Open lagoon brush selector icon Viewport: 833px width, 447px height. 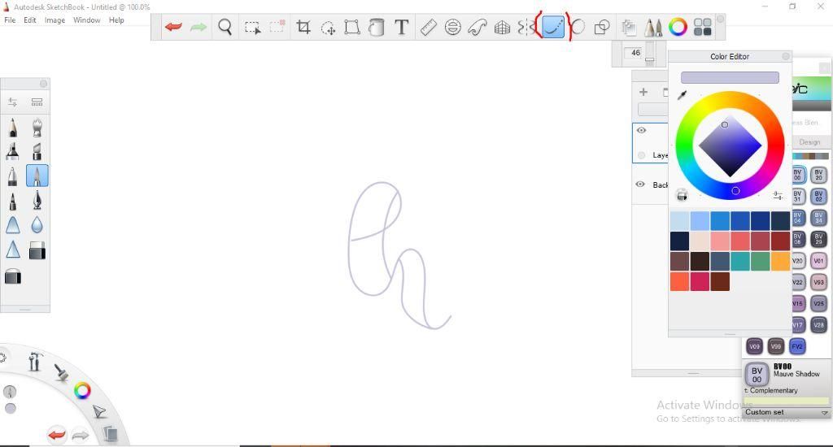tap(61, 372)
